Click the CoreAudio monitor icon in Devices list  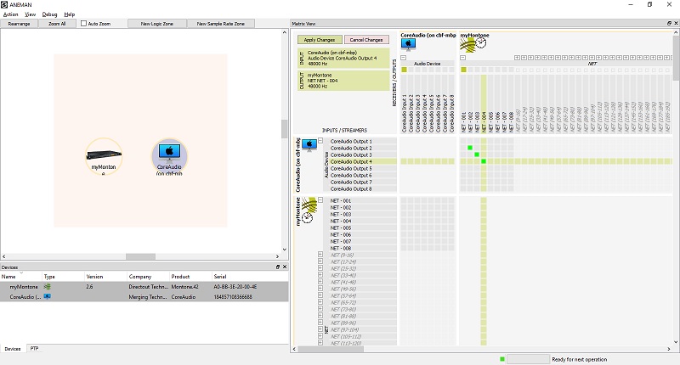[x=48, y=296]
